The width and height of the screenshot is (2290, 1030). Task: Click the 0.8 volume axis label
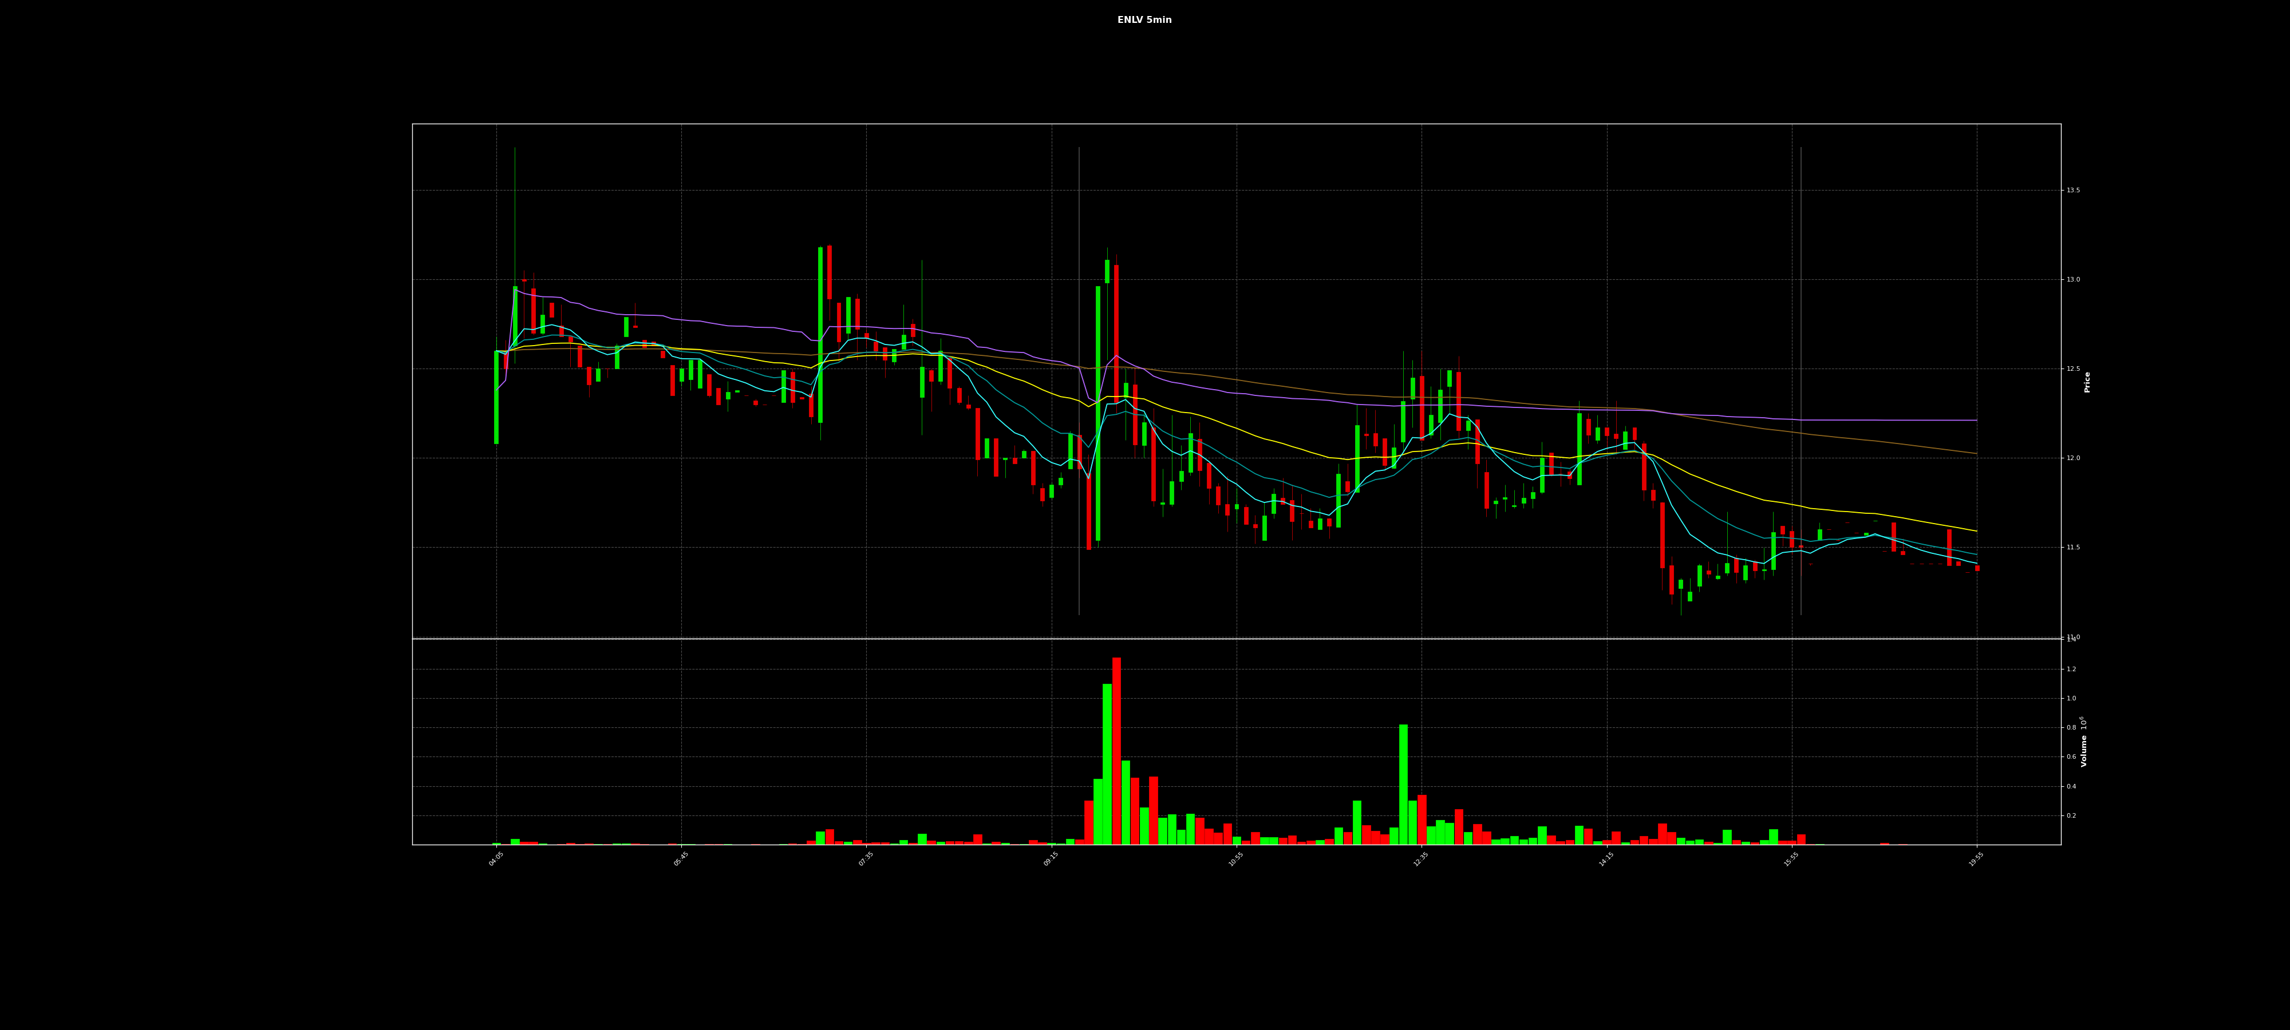click(x=2071, y=728)
